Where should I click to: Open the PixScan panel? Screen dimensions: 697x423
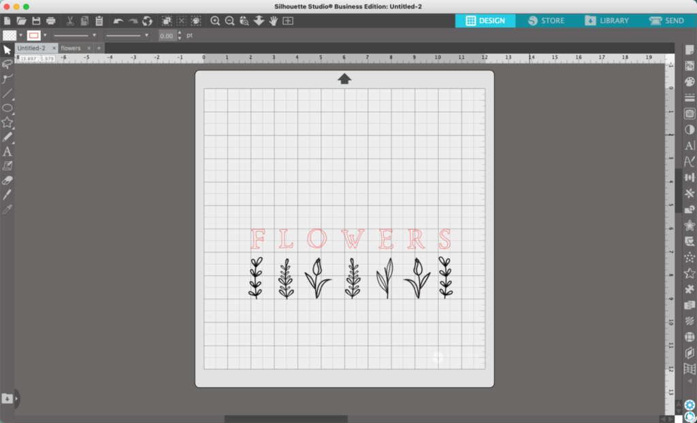690,66
